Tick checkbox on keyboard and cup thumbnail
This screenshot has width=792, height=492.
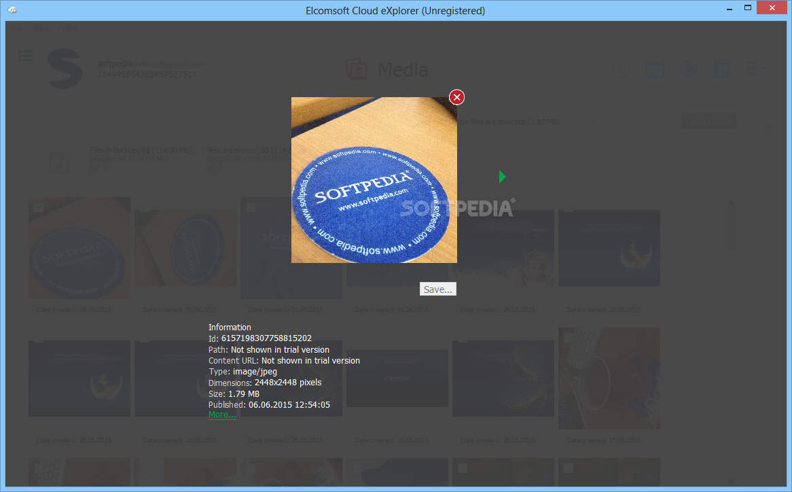click(x=568, y=337)
